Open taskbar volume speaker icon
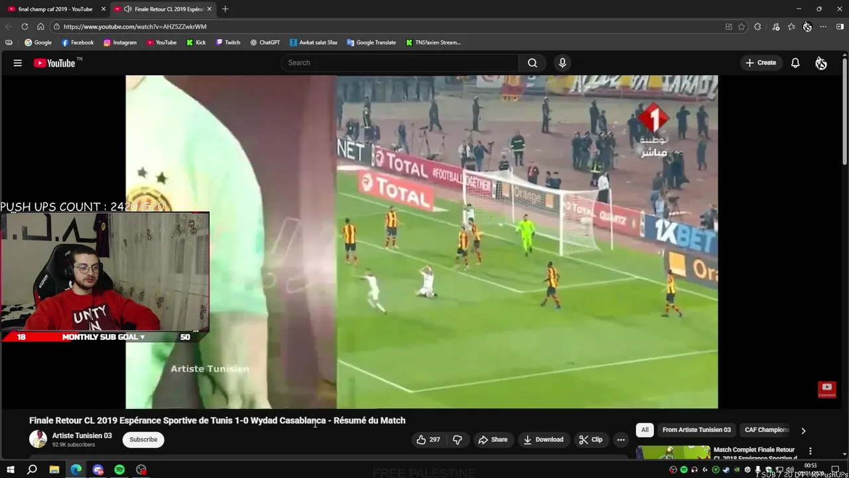 point(790,470)
